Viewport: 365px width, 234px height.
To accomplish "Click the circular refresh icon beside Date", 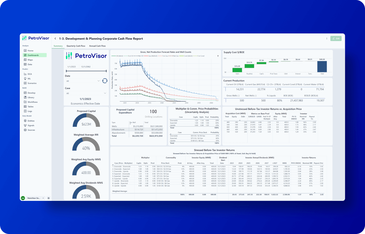I will pos(105,81).
